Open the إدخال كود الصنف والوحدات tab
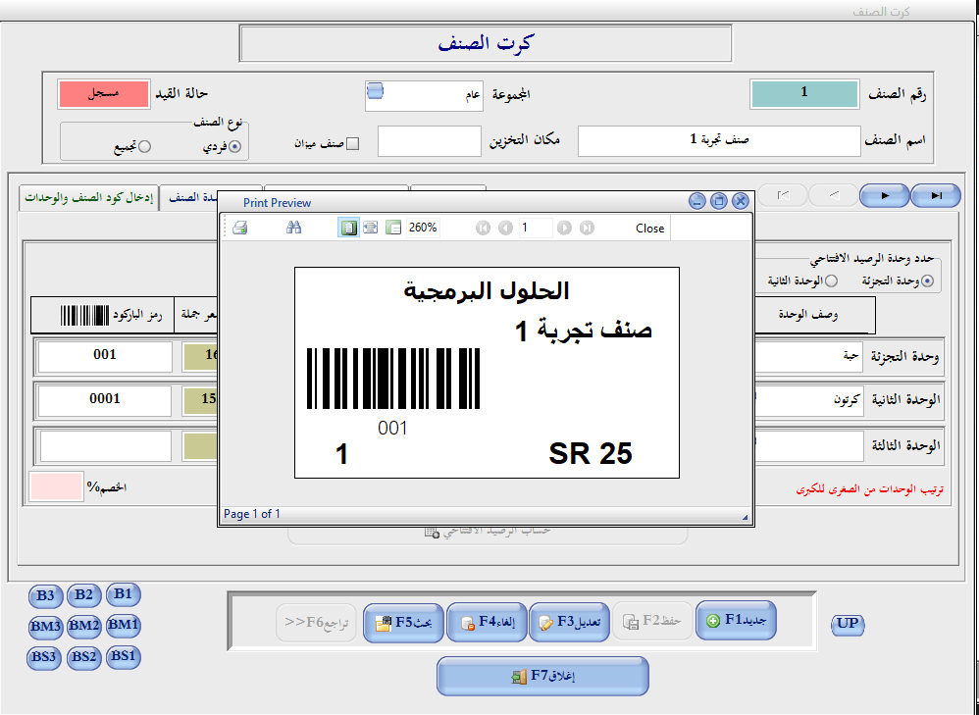This screenshot has width=979, height=715. [x=88, y=198]
